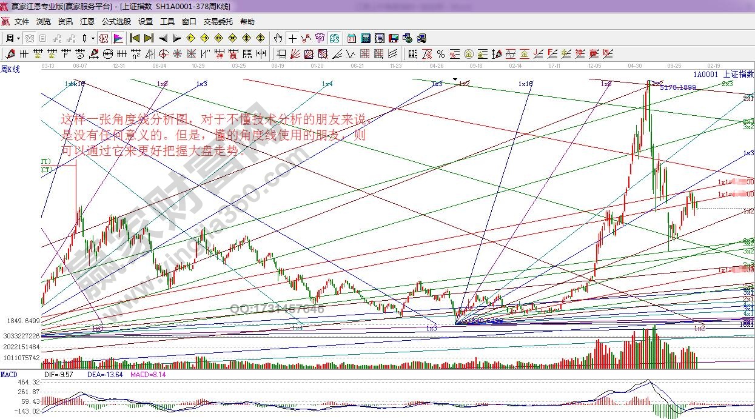
Task: Click the yellow diamond right-arrow icon
Action: click(x=205, y=38)
